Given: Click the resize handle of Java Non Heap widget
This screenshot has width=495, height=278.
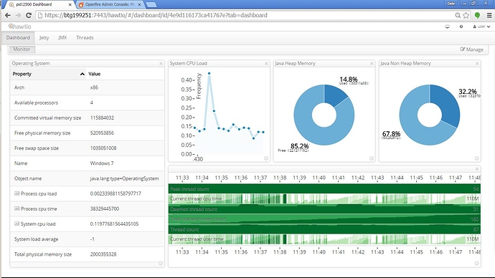Looking at the screenshot, I should tap(476, 158).
